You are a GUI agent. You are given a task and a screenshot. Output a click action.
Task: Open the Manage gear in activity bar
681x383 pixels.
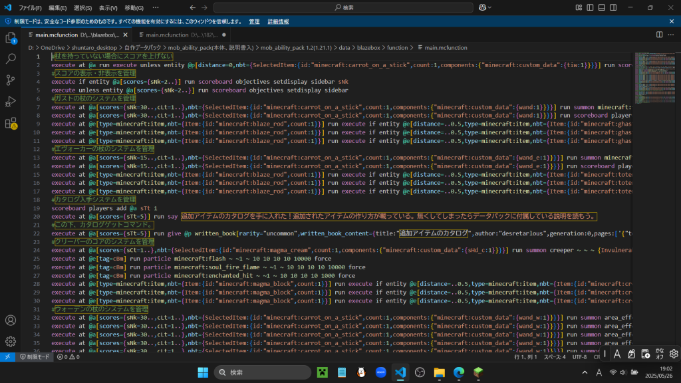pos(11,341)
